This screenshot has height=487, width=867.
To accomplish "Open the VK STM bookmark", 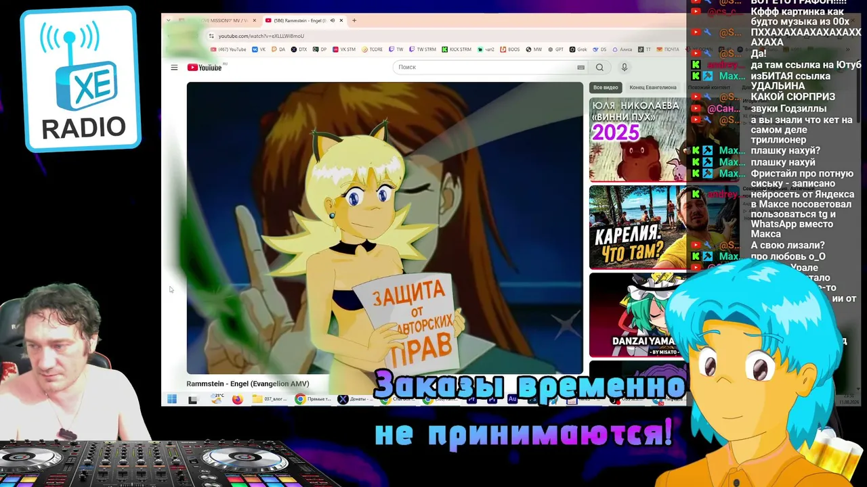I will [x=343, y=49].
